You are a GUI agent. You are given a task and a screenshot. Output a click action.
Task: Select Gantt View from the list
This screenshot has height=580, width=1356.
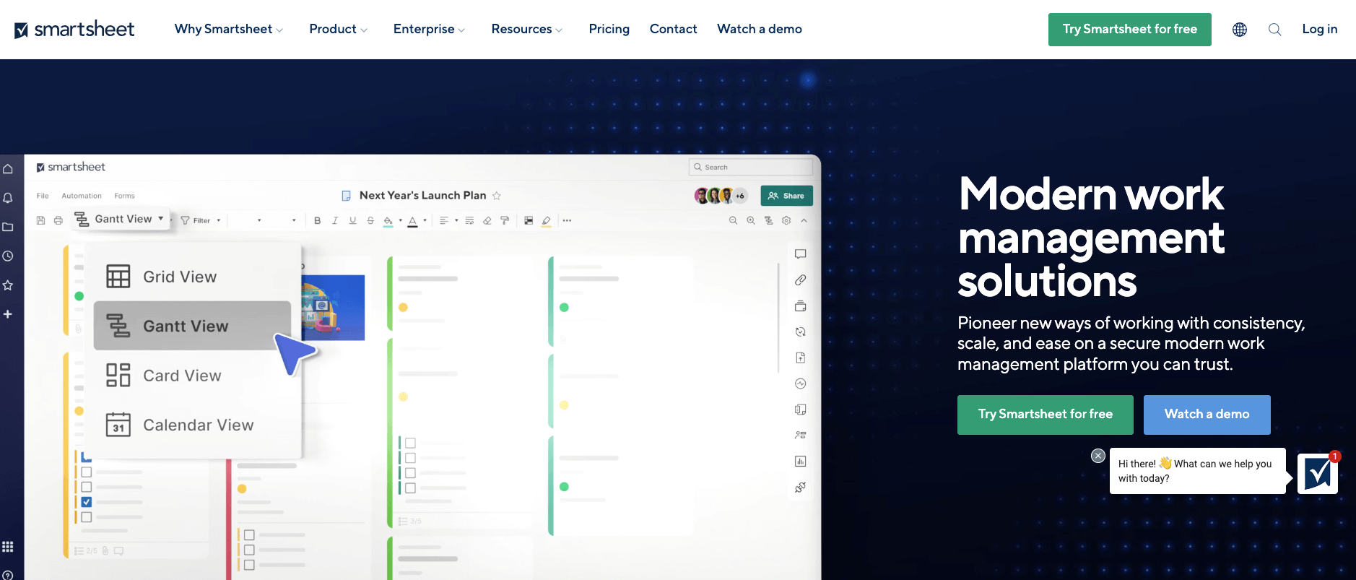click(192, 326)
